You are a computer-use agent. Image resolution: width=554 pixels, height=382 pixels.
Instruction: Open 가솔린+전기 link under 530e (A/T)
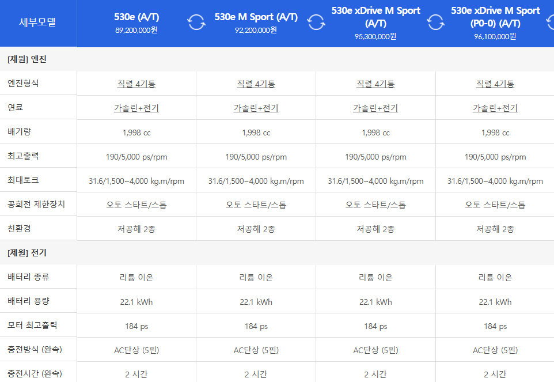[x=136, y=108]
